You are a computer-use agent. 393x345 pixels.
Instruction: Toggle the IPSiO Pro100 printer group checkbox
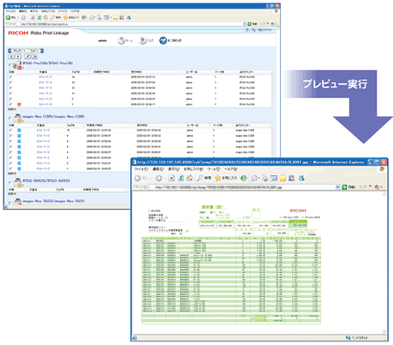click(x=11, y=65)
